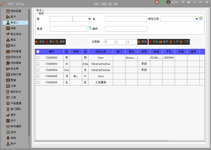Screen dimensions: 211x150
Task: Go to 商业活动 sidebar item
Action: pyautogui.click(x=14, y=34)
